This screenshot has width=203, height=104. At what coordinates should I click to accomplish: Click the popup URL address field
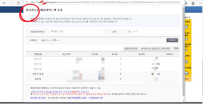coord(106,2)
